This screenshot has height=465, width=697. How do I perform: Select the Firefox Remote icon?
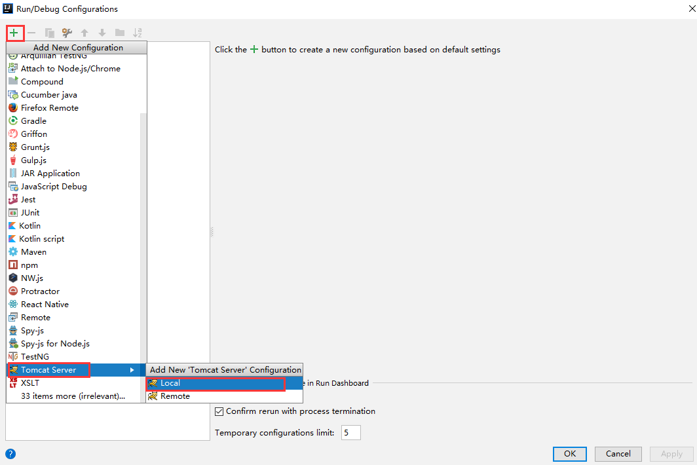click(13, 107)
